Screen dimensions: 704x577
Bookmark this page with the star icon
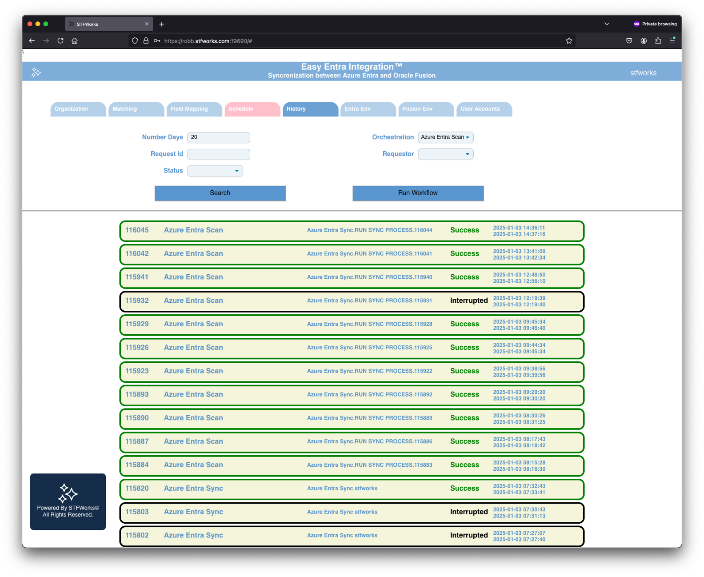pyautogui.click(x=569, y=41)
